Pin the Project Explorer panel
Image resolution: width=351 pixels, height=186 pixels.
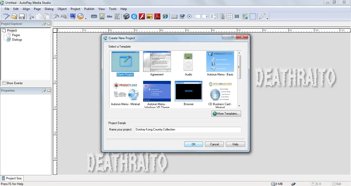point(44,24)
